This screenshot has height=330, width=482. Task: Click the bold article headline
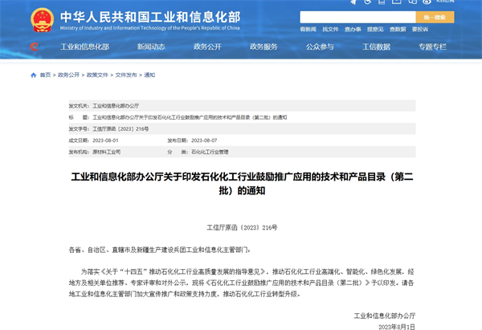243,184
